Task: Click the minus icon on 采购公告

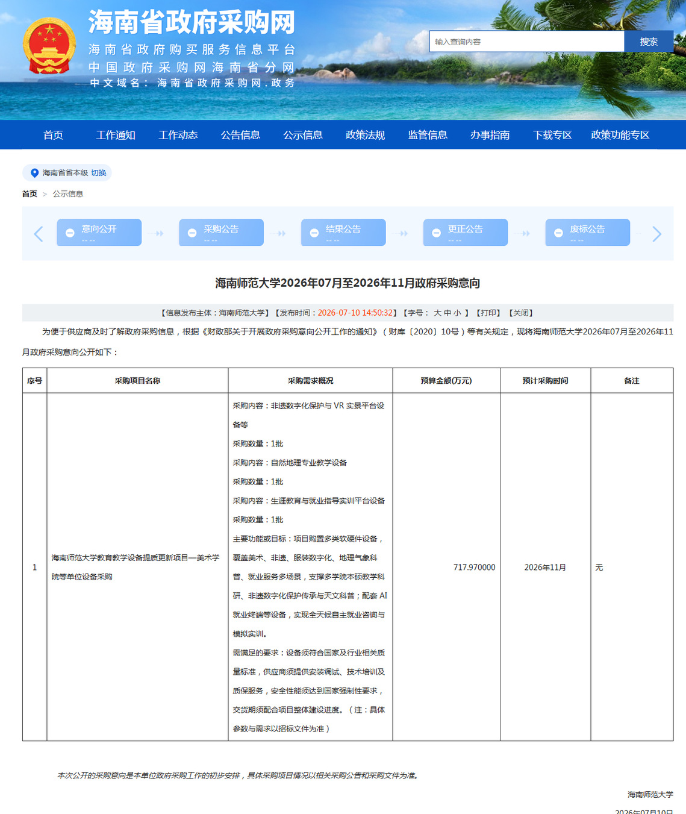Action: pos(192,233)
